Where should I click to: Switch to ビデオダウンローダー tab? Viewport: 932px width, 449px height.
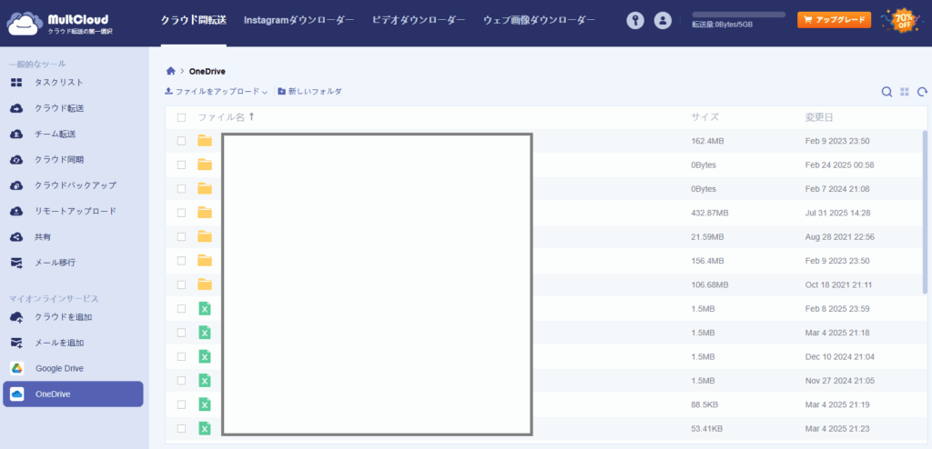pos(418,20)
